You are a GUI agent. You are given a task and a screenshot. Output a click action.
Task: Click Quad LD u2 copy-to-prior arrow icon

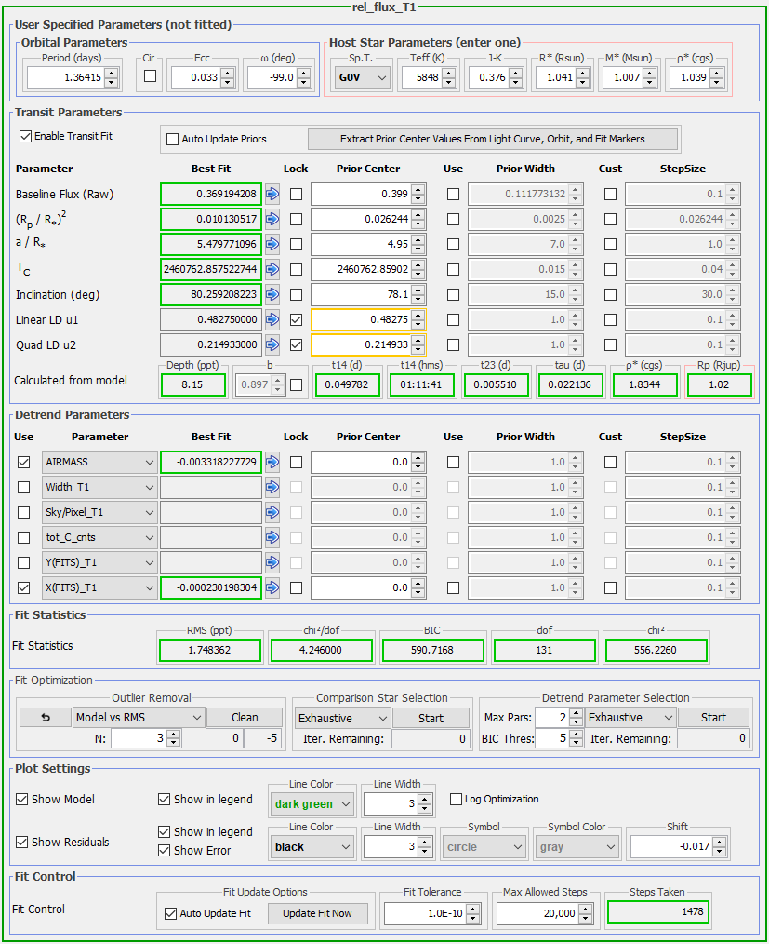pyautogui.click(x=272, y=345)
